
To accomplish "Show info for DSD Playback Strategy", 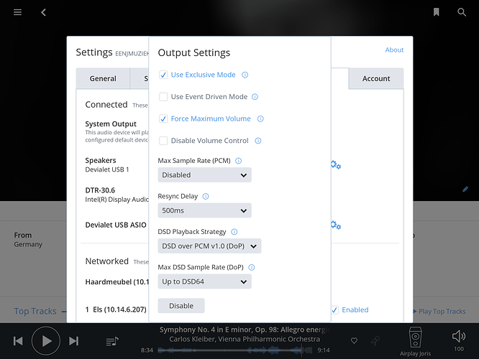I will (x=234, y=232).
